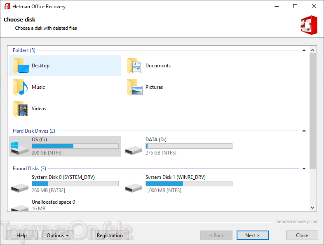Open the Options dropdown button

pyautogui.click(x=58, y=235)
